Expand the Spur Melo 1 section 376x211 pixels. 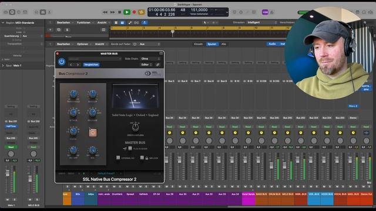pos(3,66)
